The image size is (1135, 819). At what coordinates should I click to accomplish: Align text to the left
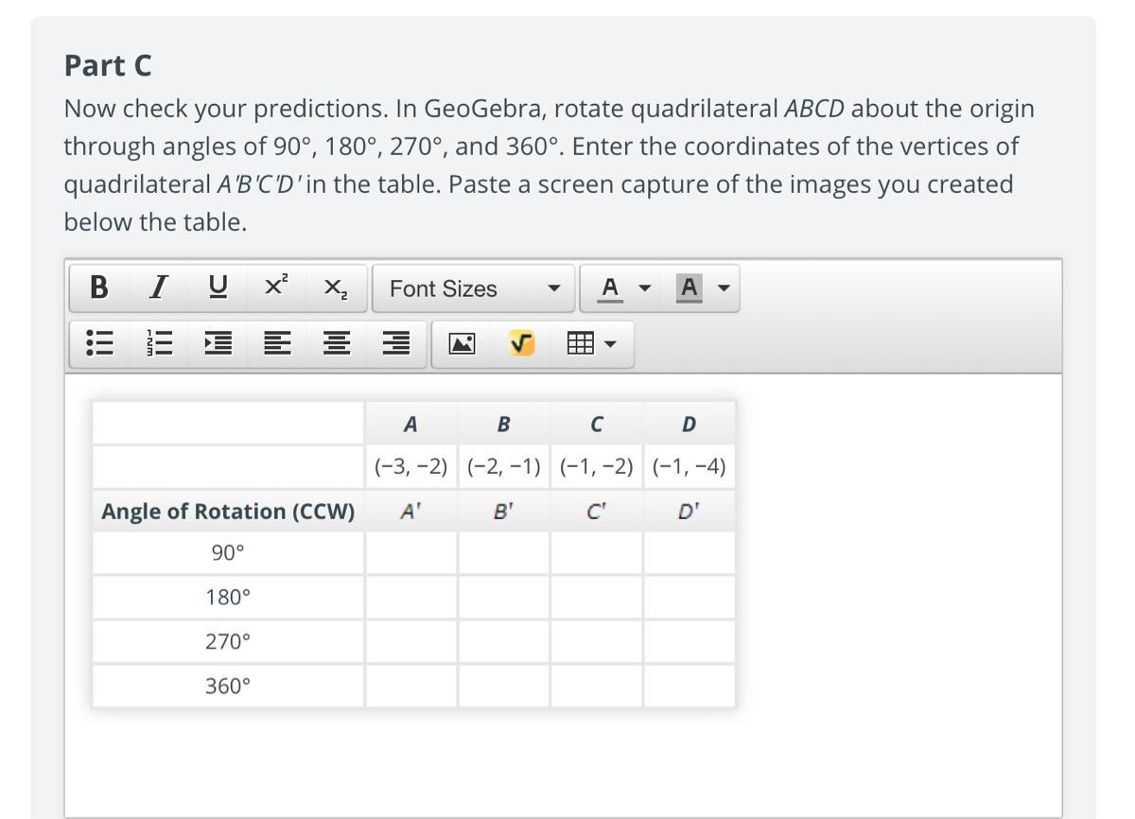coord(277,343)
